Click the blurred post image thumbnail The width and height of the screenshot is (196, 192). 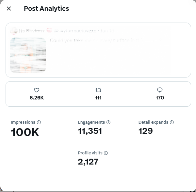pos(28,55)
